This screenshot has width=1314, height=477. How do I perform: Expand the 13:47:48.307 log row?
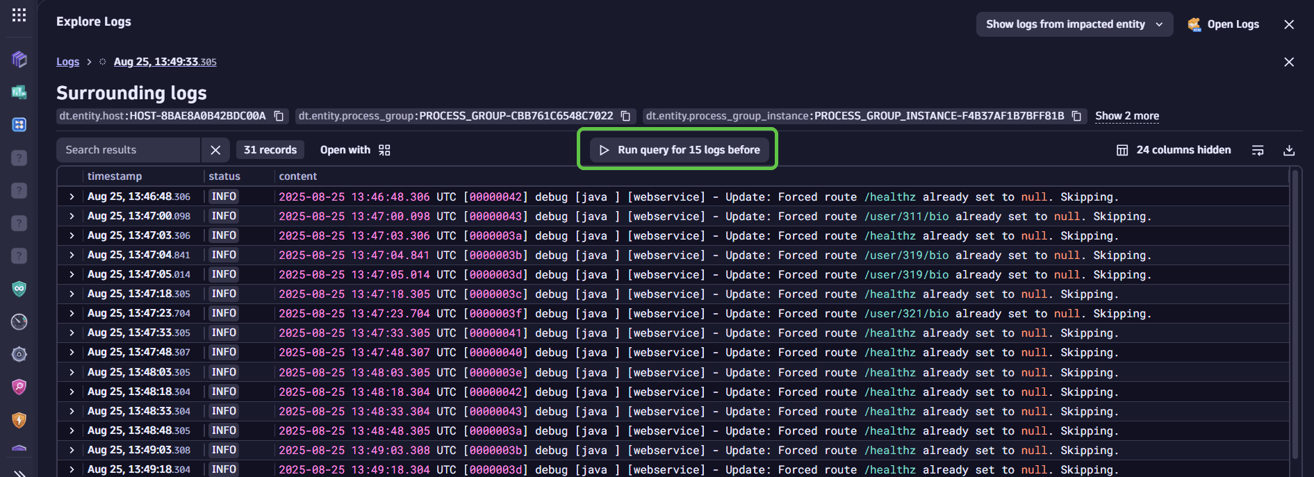(x=72, y=352)
